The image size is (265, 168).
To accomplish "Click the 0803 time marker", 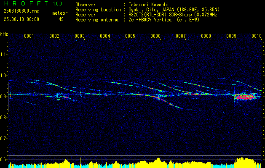I will pos(80,36).
